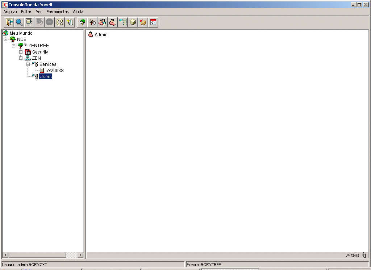
Task: Minimize the ConsoleOne window
Action: (354, 4)
